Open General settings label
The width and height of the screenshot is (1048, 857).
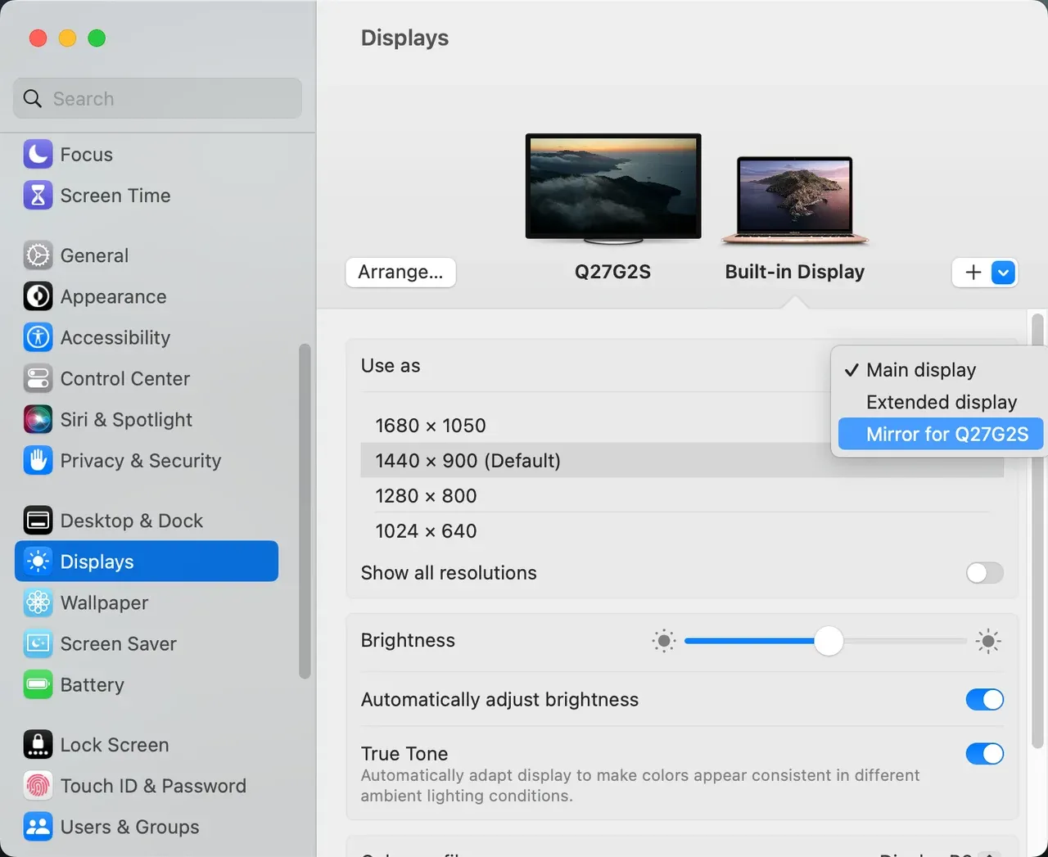coord(94,256)
